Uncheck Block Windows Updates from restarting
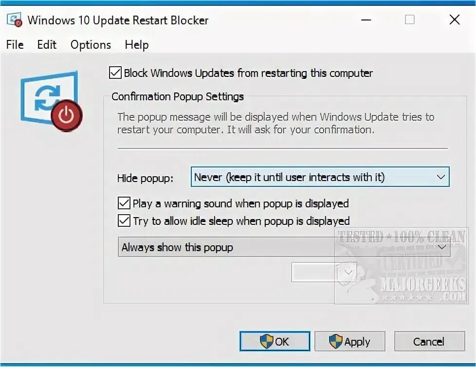 click(x=115, y=73)
